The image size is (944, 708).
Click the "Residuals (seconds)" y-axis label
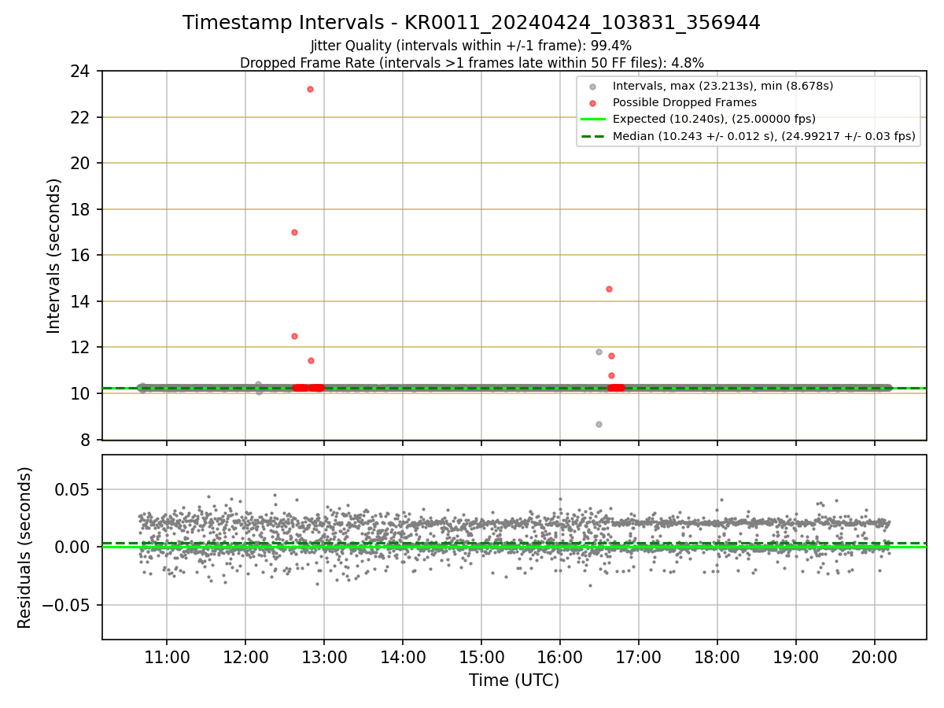point(24,548)
